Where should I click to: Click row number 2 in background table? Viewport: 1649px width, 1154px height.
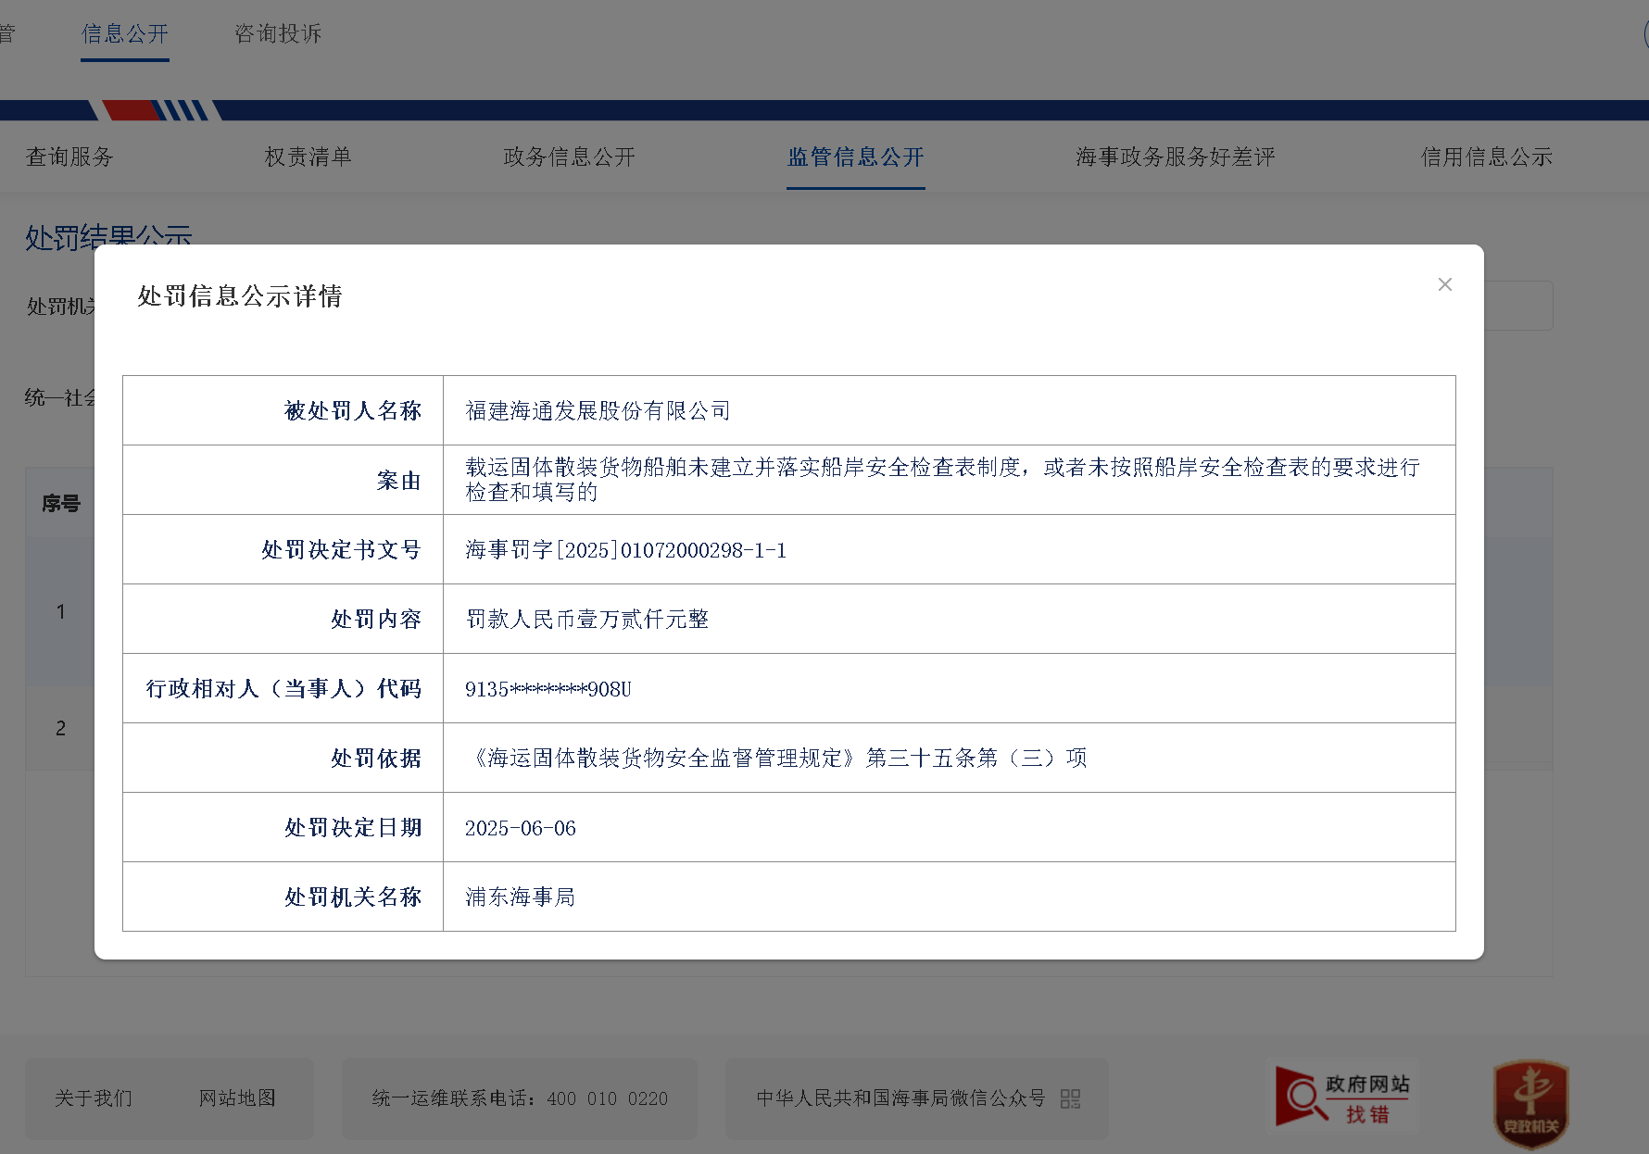coord(60,728)
